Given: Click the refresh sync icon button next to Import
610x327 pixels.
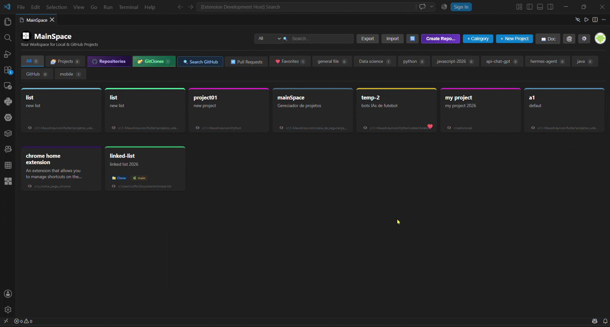Looking at the screenshot, I should (x=412, y=39).
